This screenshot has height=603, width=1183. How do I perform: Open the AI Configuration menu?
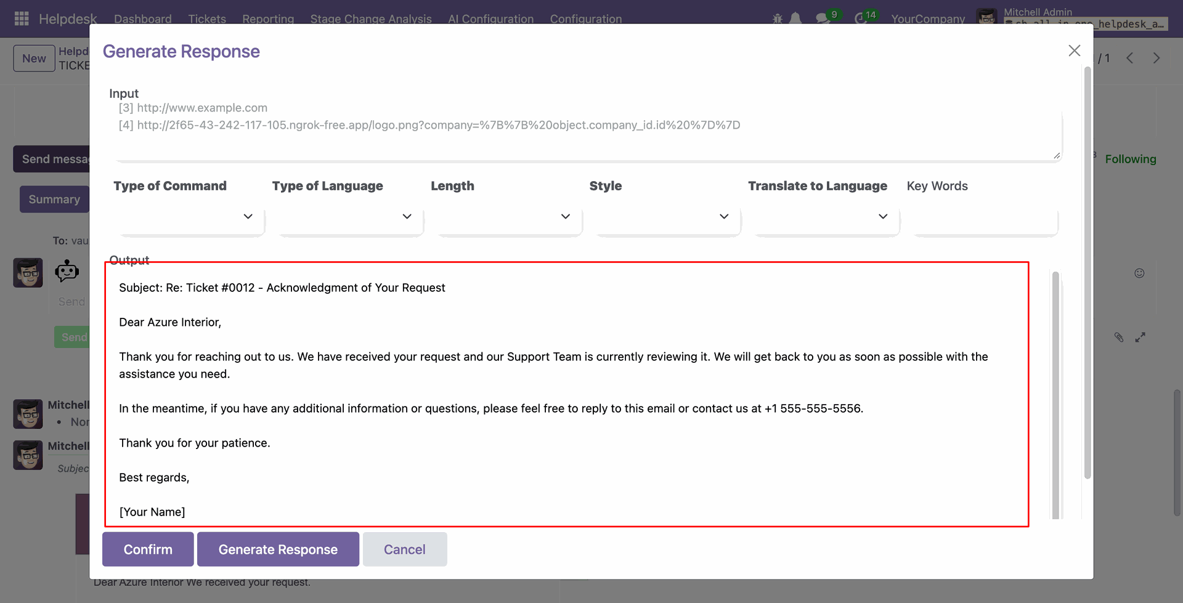pos(491,19)
